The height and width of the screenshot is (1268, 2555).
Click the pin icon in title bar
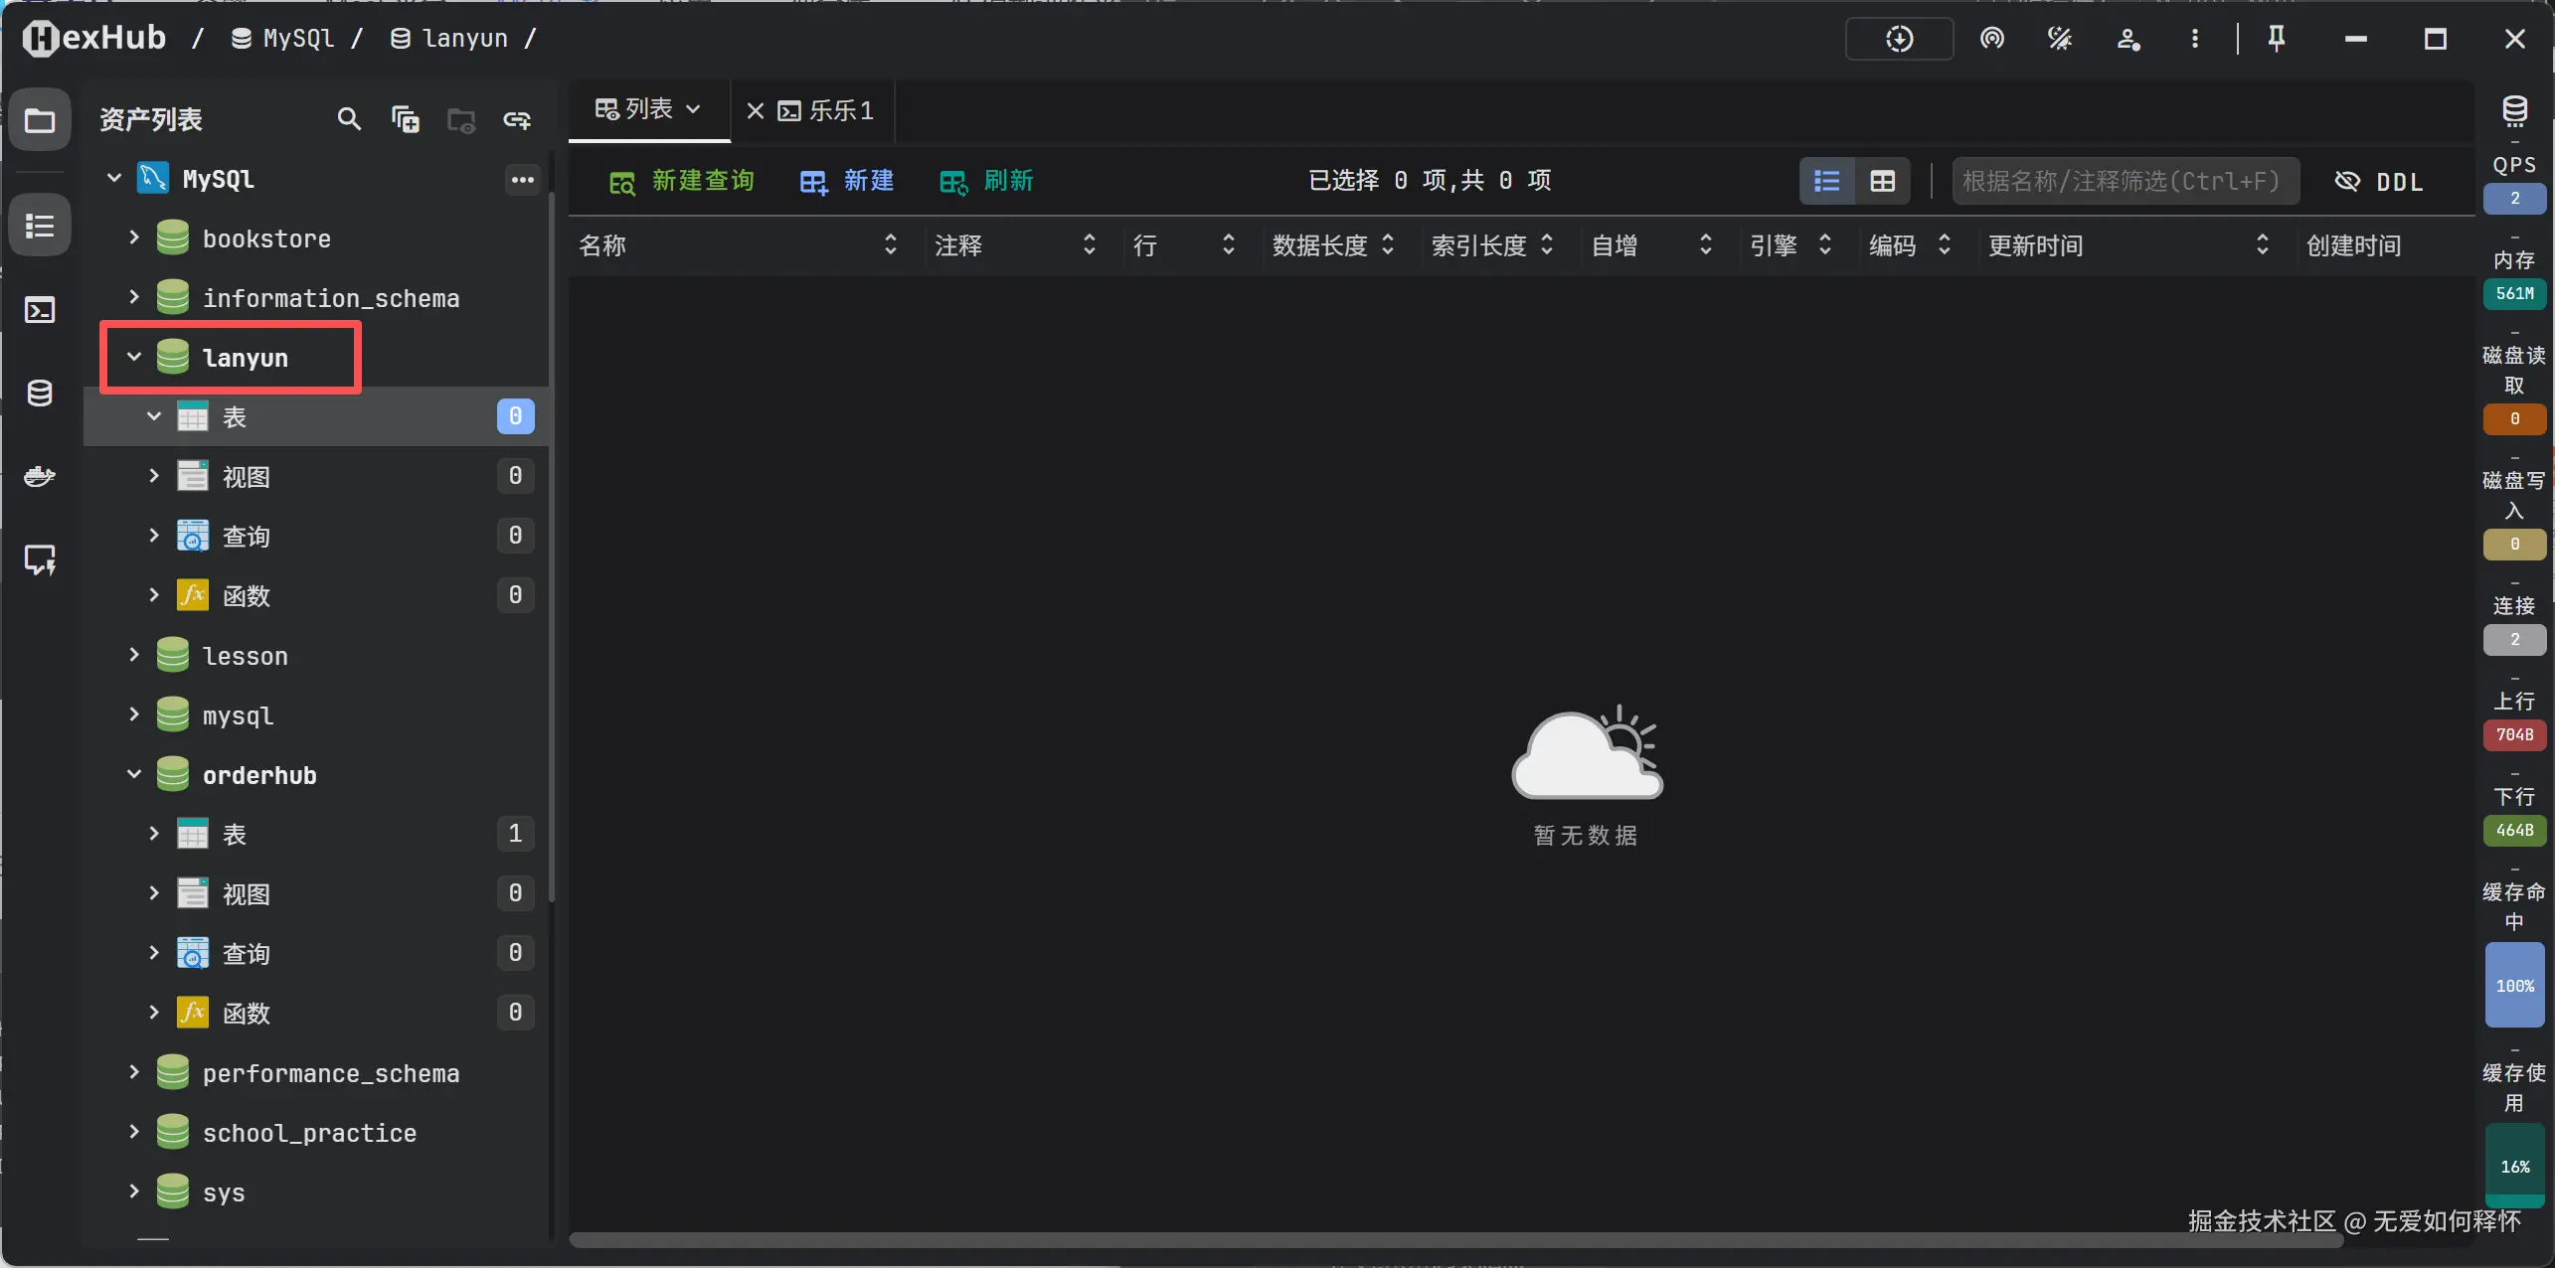2276,39
